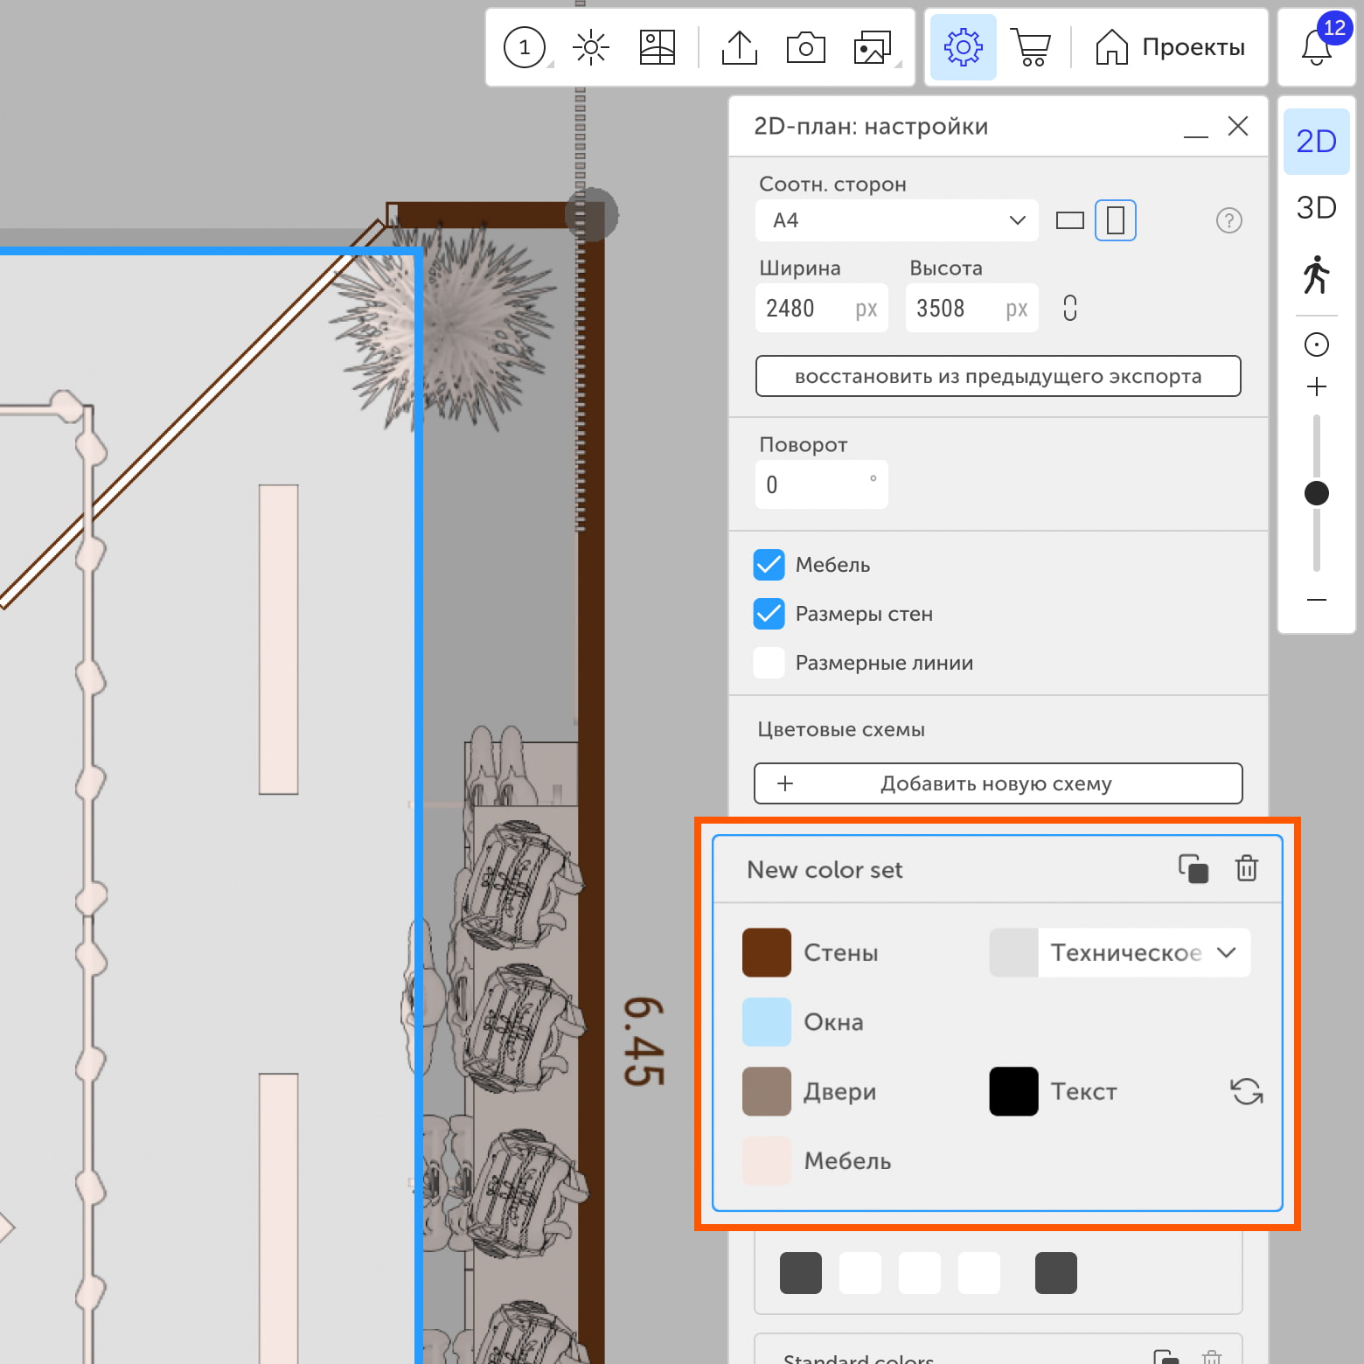
Task: Go to Проекты home menu
Action: pos(1171,47)
